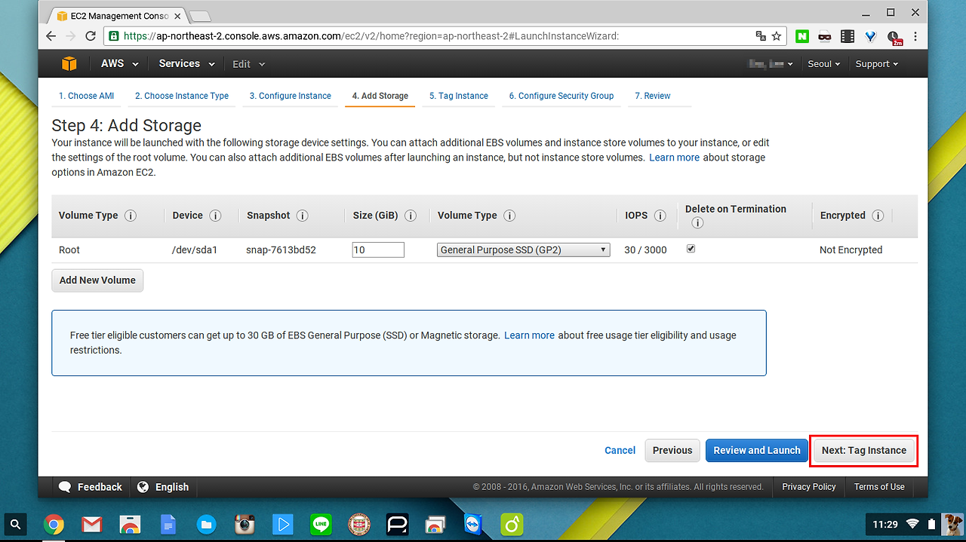Open the Edit dropdown in the AWS navbar
Screen dimensions: 966x542
[x=248, y=64]
